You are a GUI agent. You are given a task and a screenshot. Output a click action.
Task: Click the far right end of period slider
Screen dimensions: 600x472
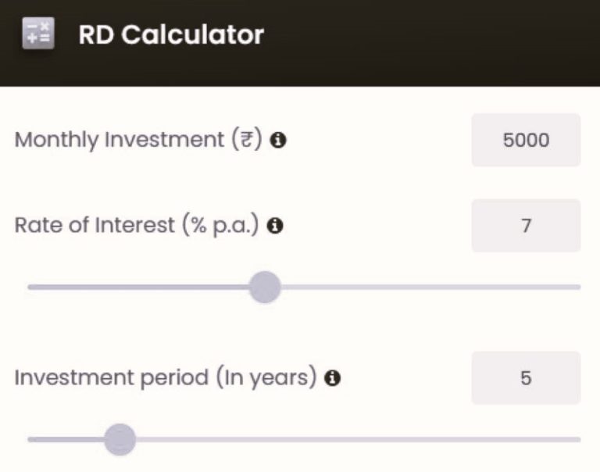coord(577,439)
